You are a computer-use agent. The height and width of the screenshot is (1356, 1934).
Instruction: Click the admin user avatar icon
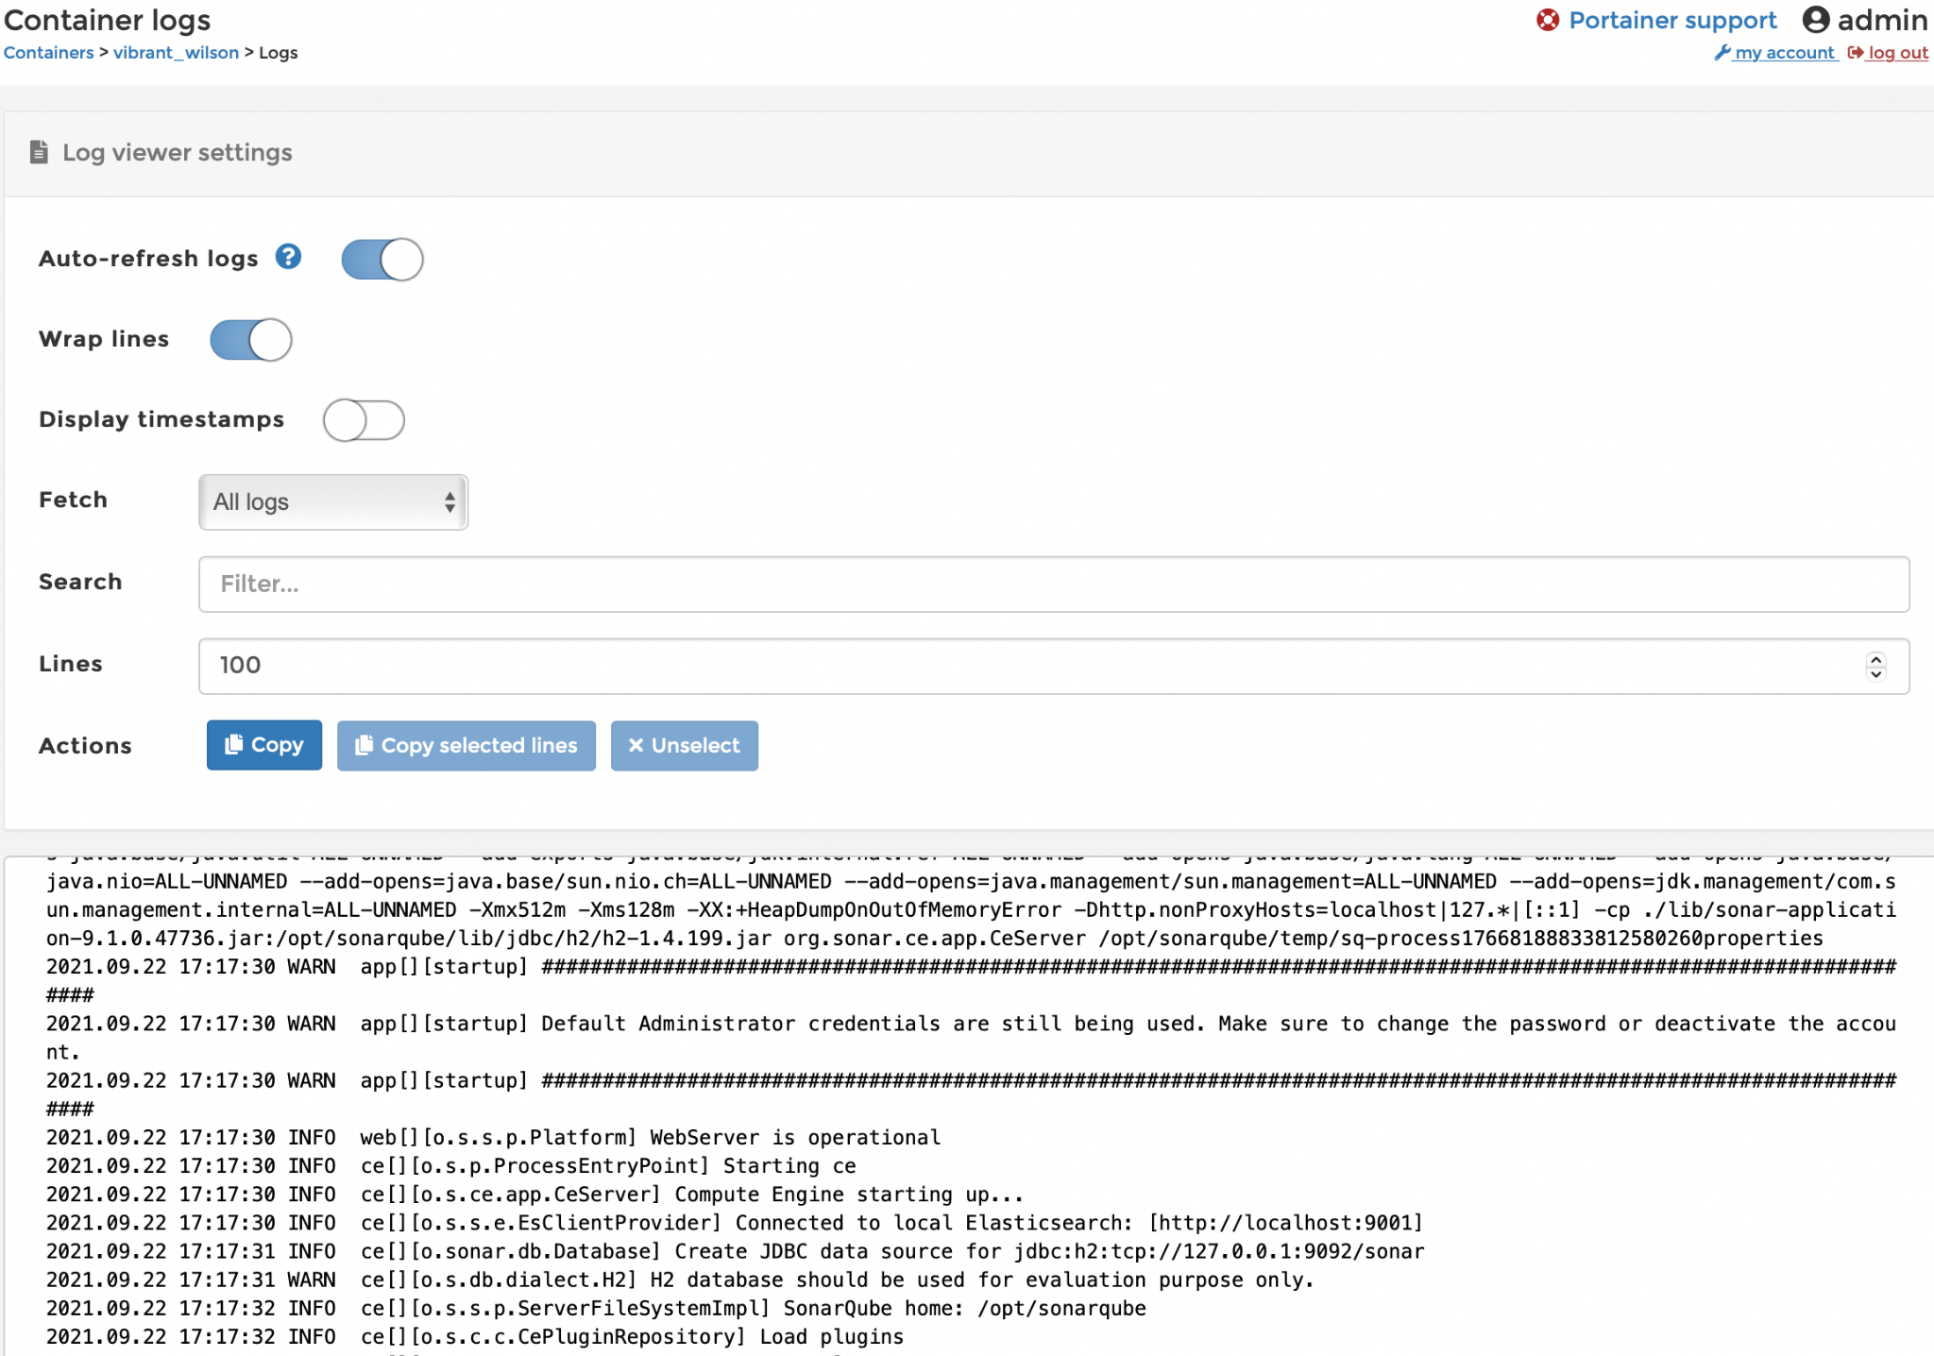(x=1815, y=20)
